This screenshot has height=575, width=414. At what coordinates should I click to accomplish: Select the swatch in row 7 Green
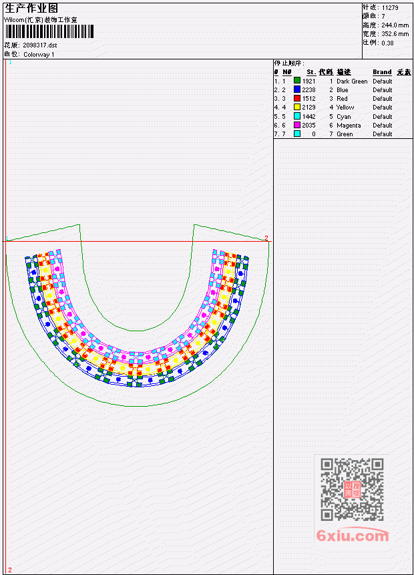(297, 134)
